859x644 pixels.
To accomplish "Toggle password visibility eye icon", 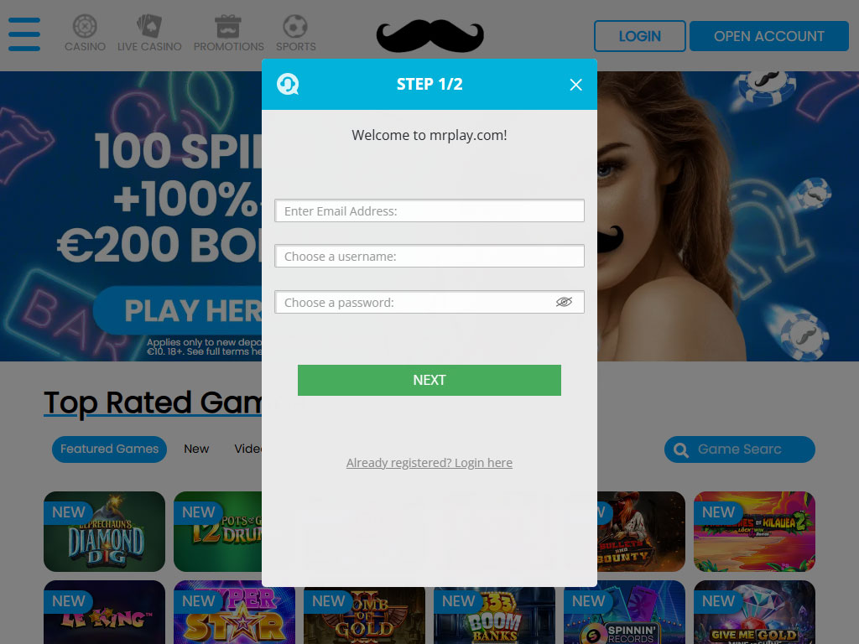I will click(x=564, y=302).
